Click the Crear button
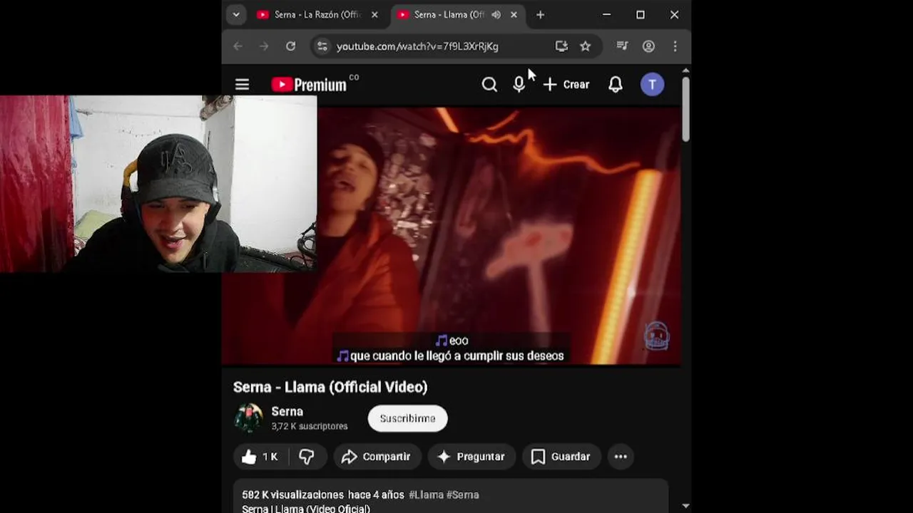Viewport: 913px width, 513px height. point(566,85)
